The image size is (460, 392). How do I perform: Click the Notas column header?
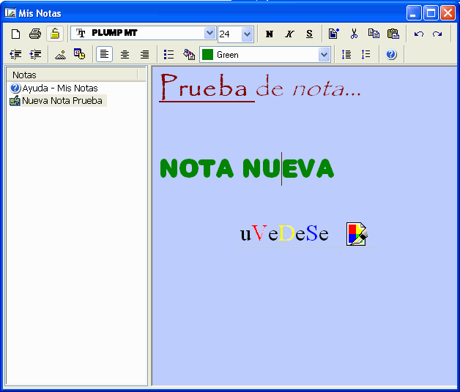[x=72, y=75]
